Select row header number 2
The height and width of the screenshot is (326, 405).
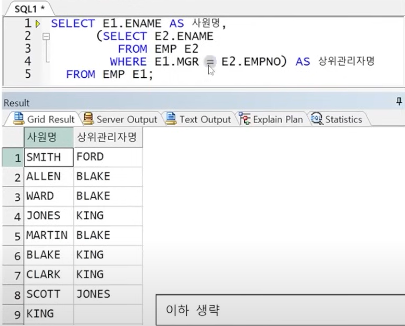(x=13, y=176)
